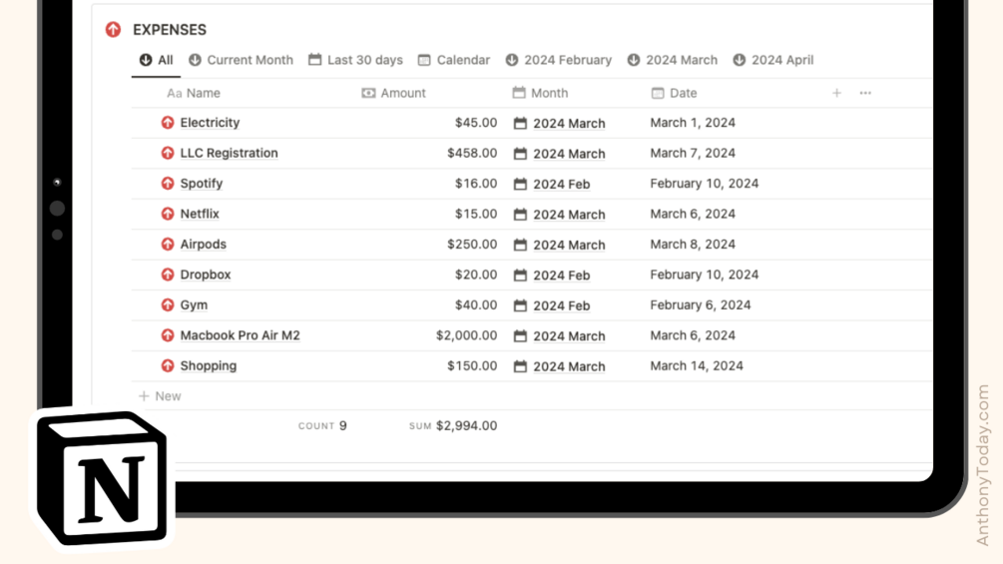Switch to the Current Month tab
Image resolution: width=1003 pixels, height=564 pixels.
pos(241,60)
